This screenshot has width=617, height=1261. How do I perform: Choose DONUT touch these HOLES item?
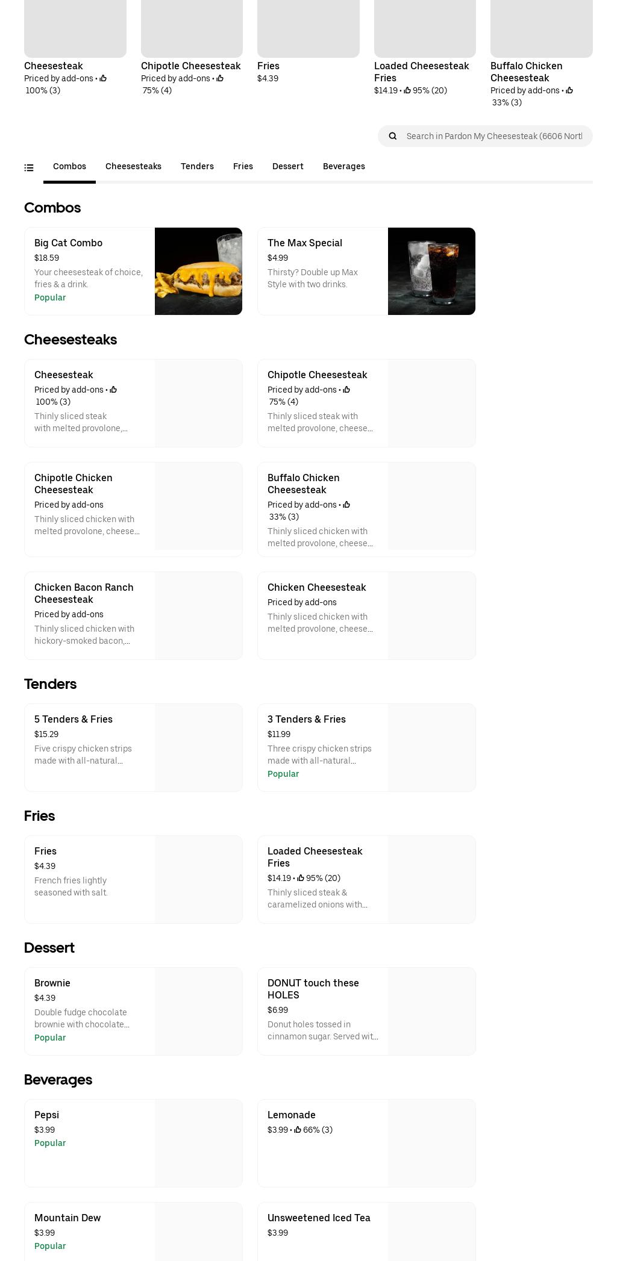point(366,1011)
